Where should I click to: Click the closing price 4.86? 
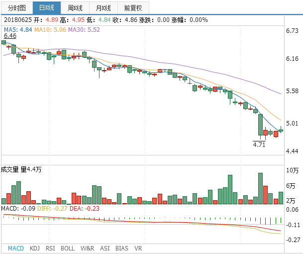click(x=131, y=20)
